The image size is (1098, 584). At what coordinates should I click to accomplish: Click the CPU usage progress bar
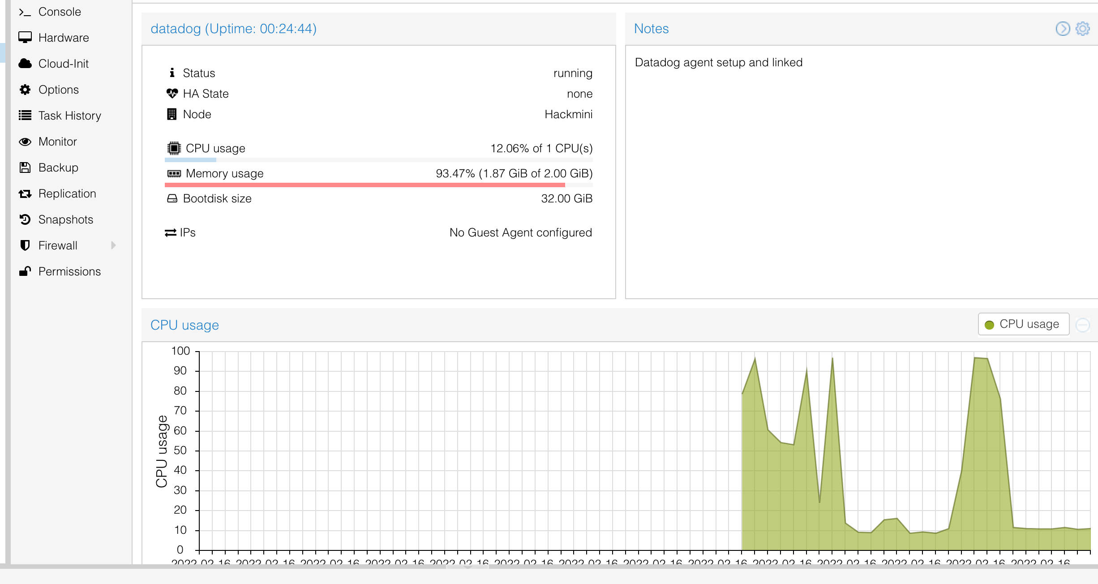(x=378, y=160)
